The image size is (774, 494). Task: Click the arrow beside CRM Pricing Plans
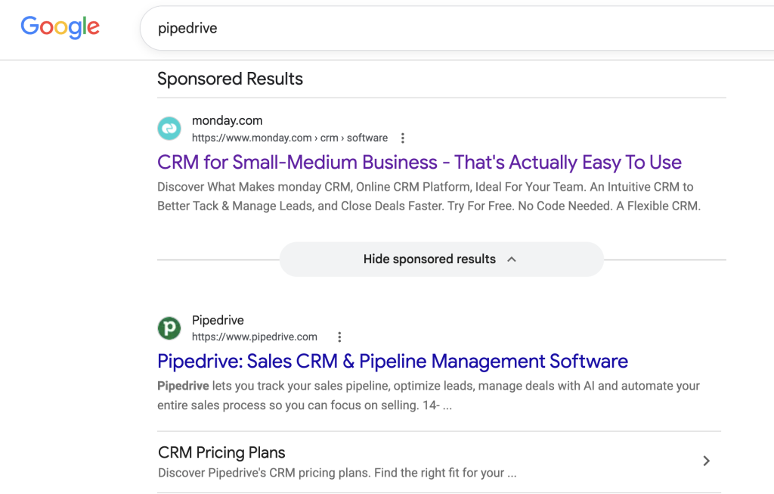[x=707, y=461]
